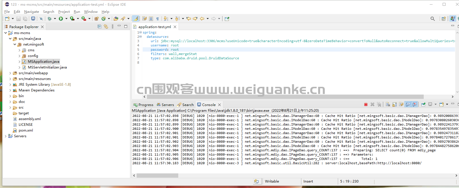This screenshot has height=188, width=459.
Task: Open the Run button dropdown arrow
Action: coord(66,19)
